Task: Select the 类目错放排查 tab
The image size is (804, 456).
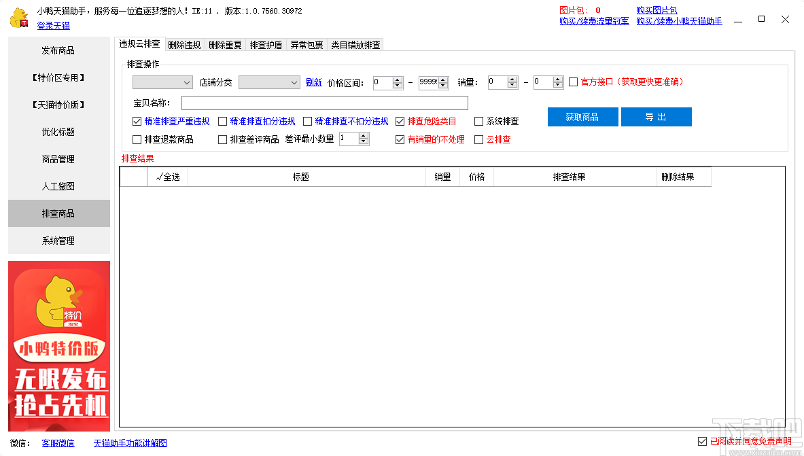Action: (x=355, y=45)
